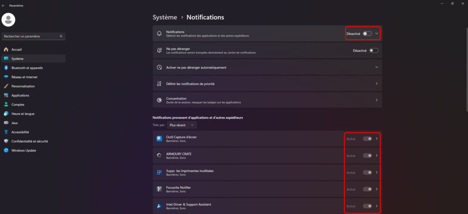
Task: Click the Notifications page heading
Action: click(x=205, y=17)
